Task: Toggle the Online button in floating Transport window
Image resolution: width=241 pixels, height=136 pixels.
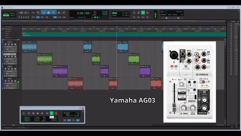Action: [x=24, y=113]
